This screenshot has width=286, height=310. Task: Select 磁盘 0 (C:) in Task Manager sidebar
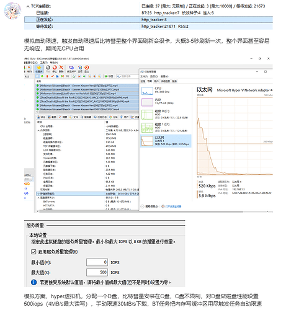(x=166, y=114)
